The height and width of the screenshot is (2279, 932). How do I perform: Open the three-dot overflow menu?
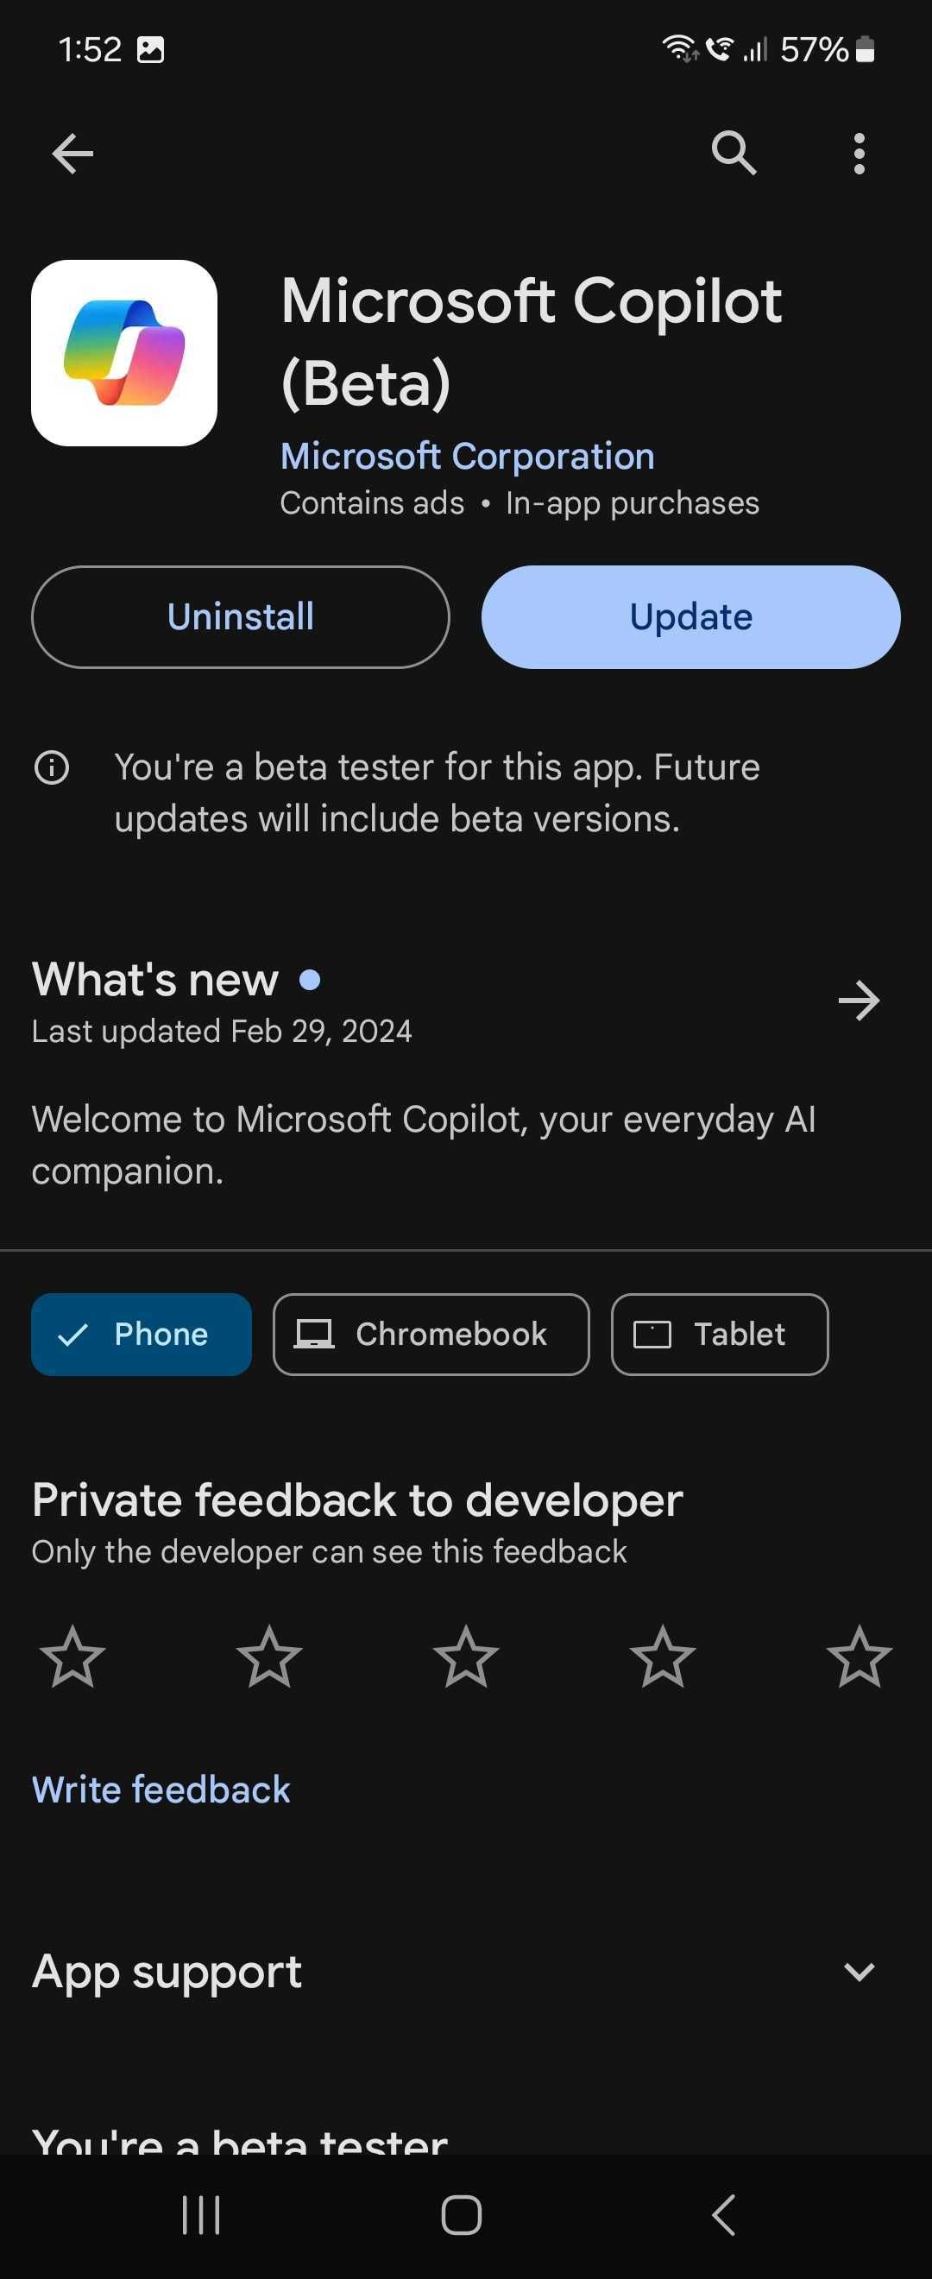coord(859,154)
